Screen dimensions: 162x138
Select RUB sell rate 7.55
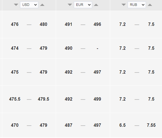pyautogui.click(x=151, y=125)
